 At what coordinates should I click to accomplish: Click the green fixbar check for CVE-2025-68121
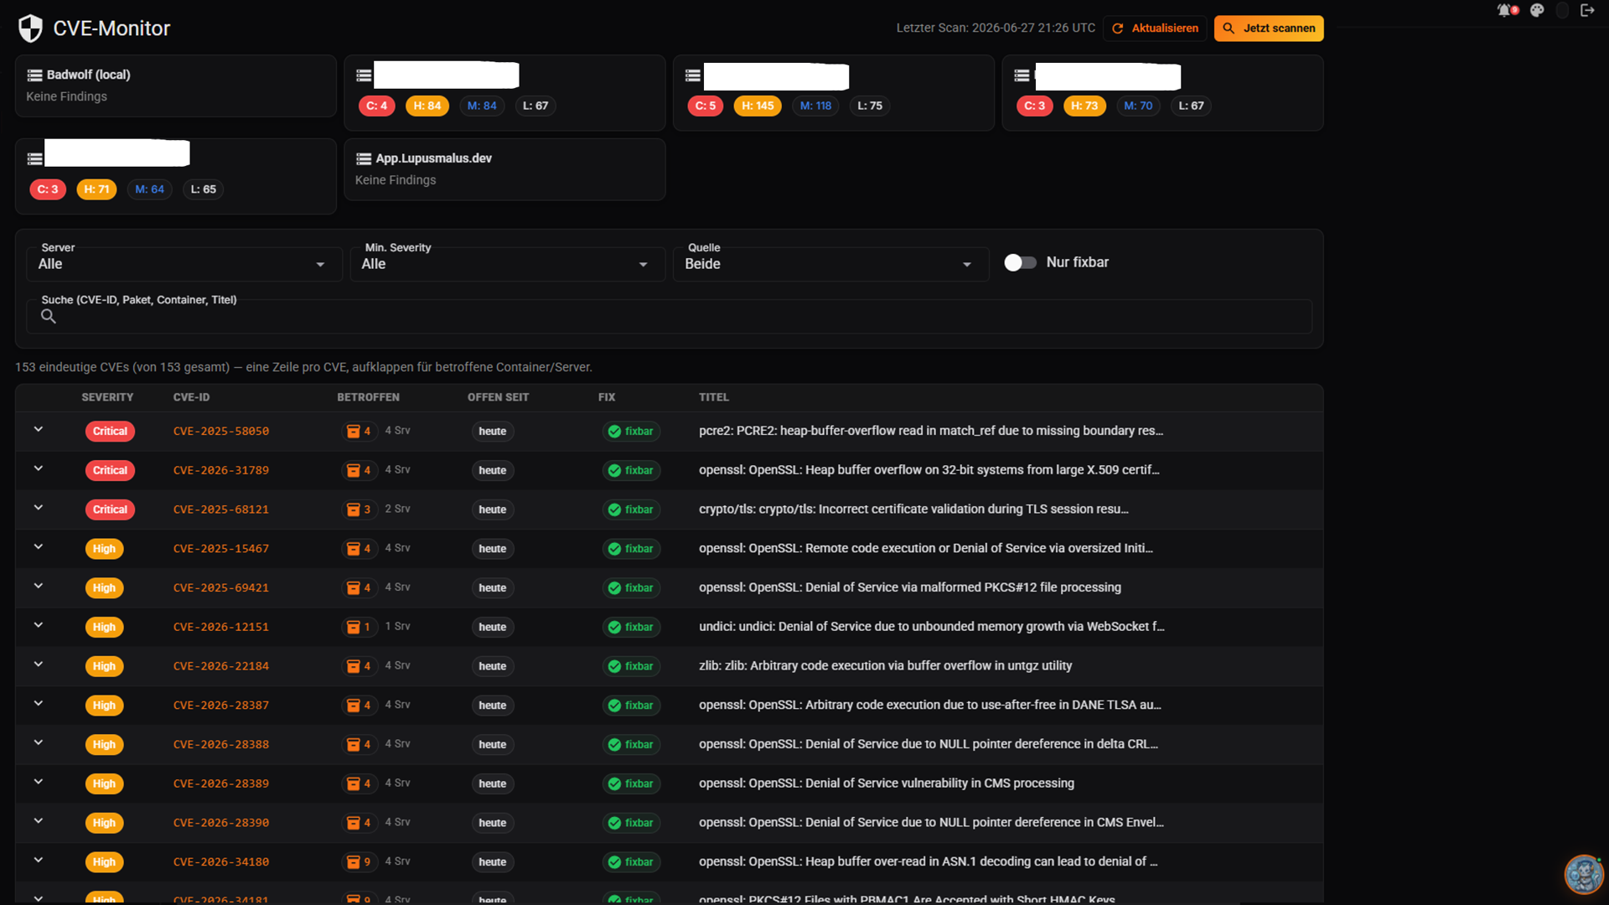click(x=614, y=509)
